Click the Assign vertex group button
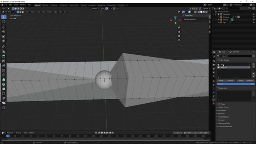The width and height of the screenshot is (256, 144). point(221,81)
